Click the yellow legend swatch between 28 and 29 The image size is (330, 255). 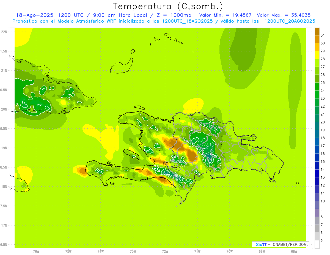[317, 55]
